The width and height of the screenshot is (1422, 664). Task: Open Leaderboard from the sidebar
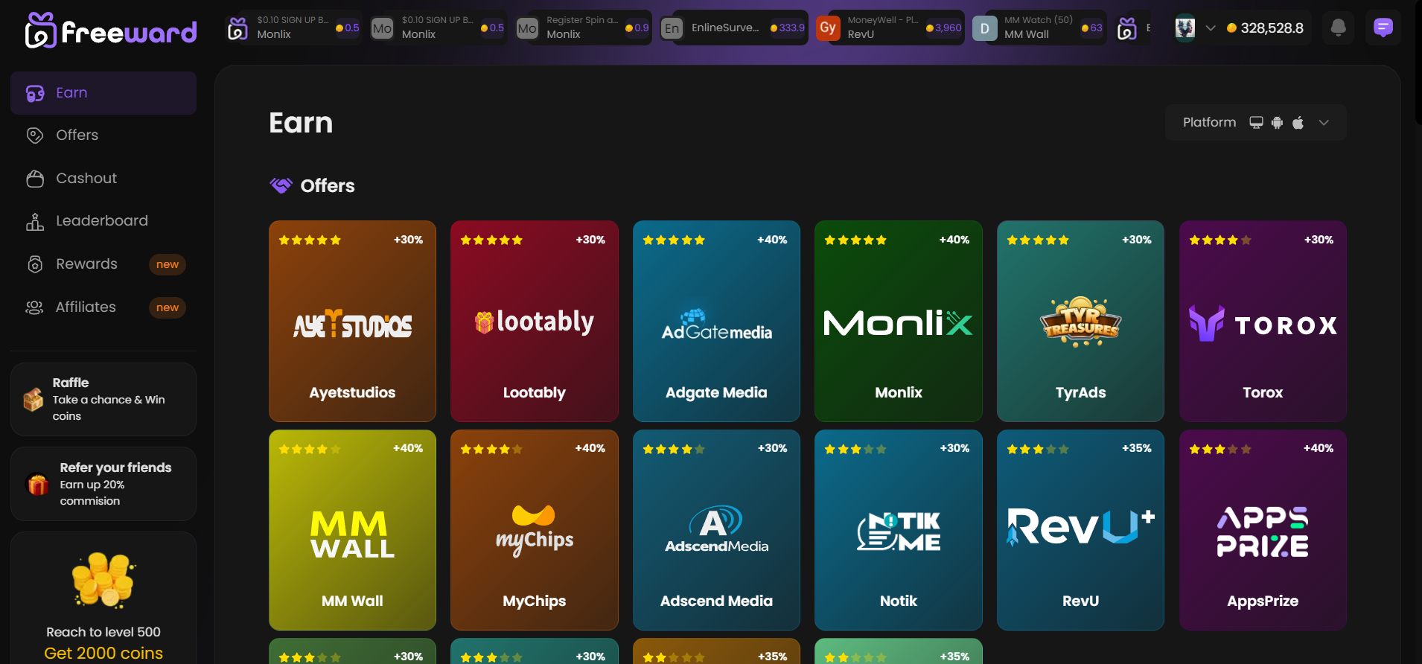coord(103,221)
